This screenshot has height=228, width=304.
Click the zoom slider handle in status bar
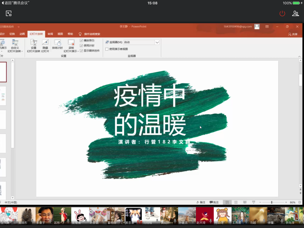click(272, 202)
